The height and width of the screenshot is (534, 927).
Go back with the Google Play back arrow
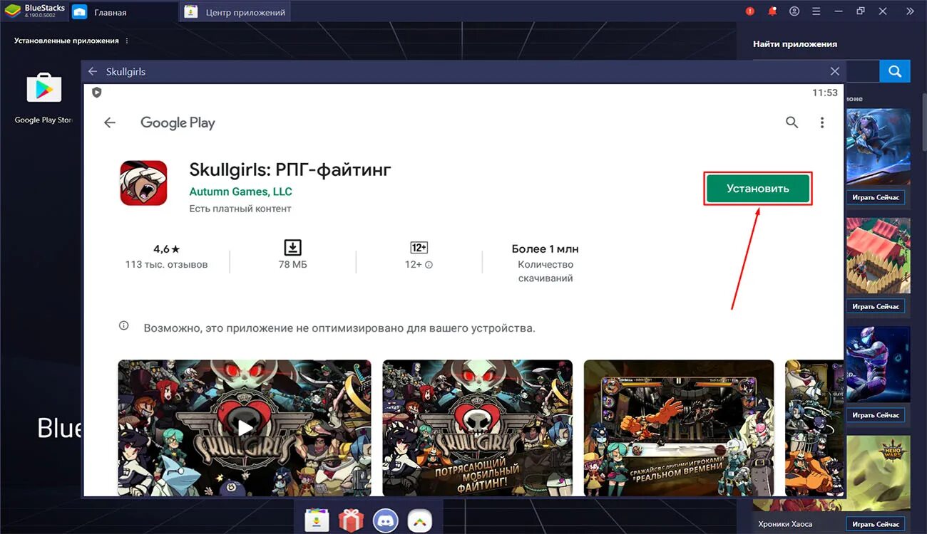(110, 122)
